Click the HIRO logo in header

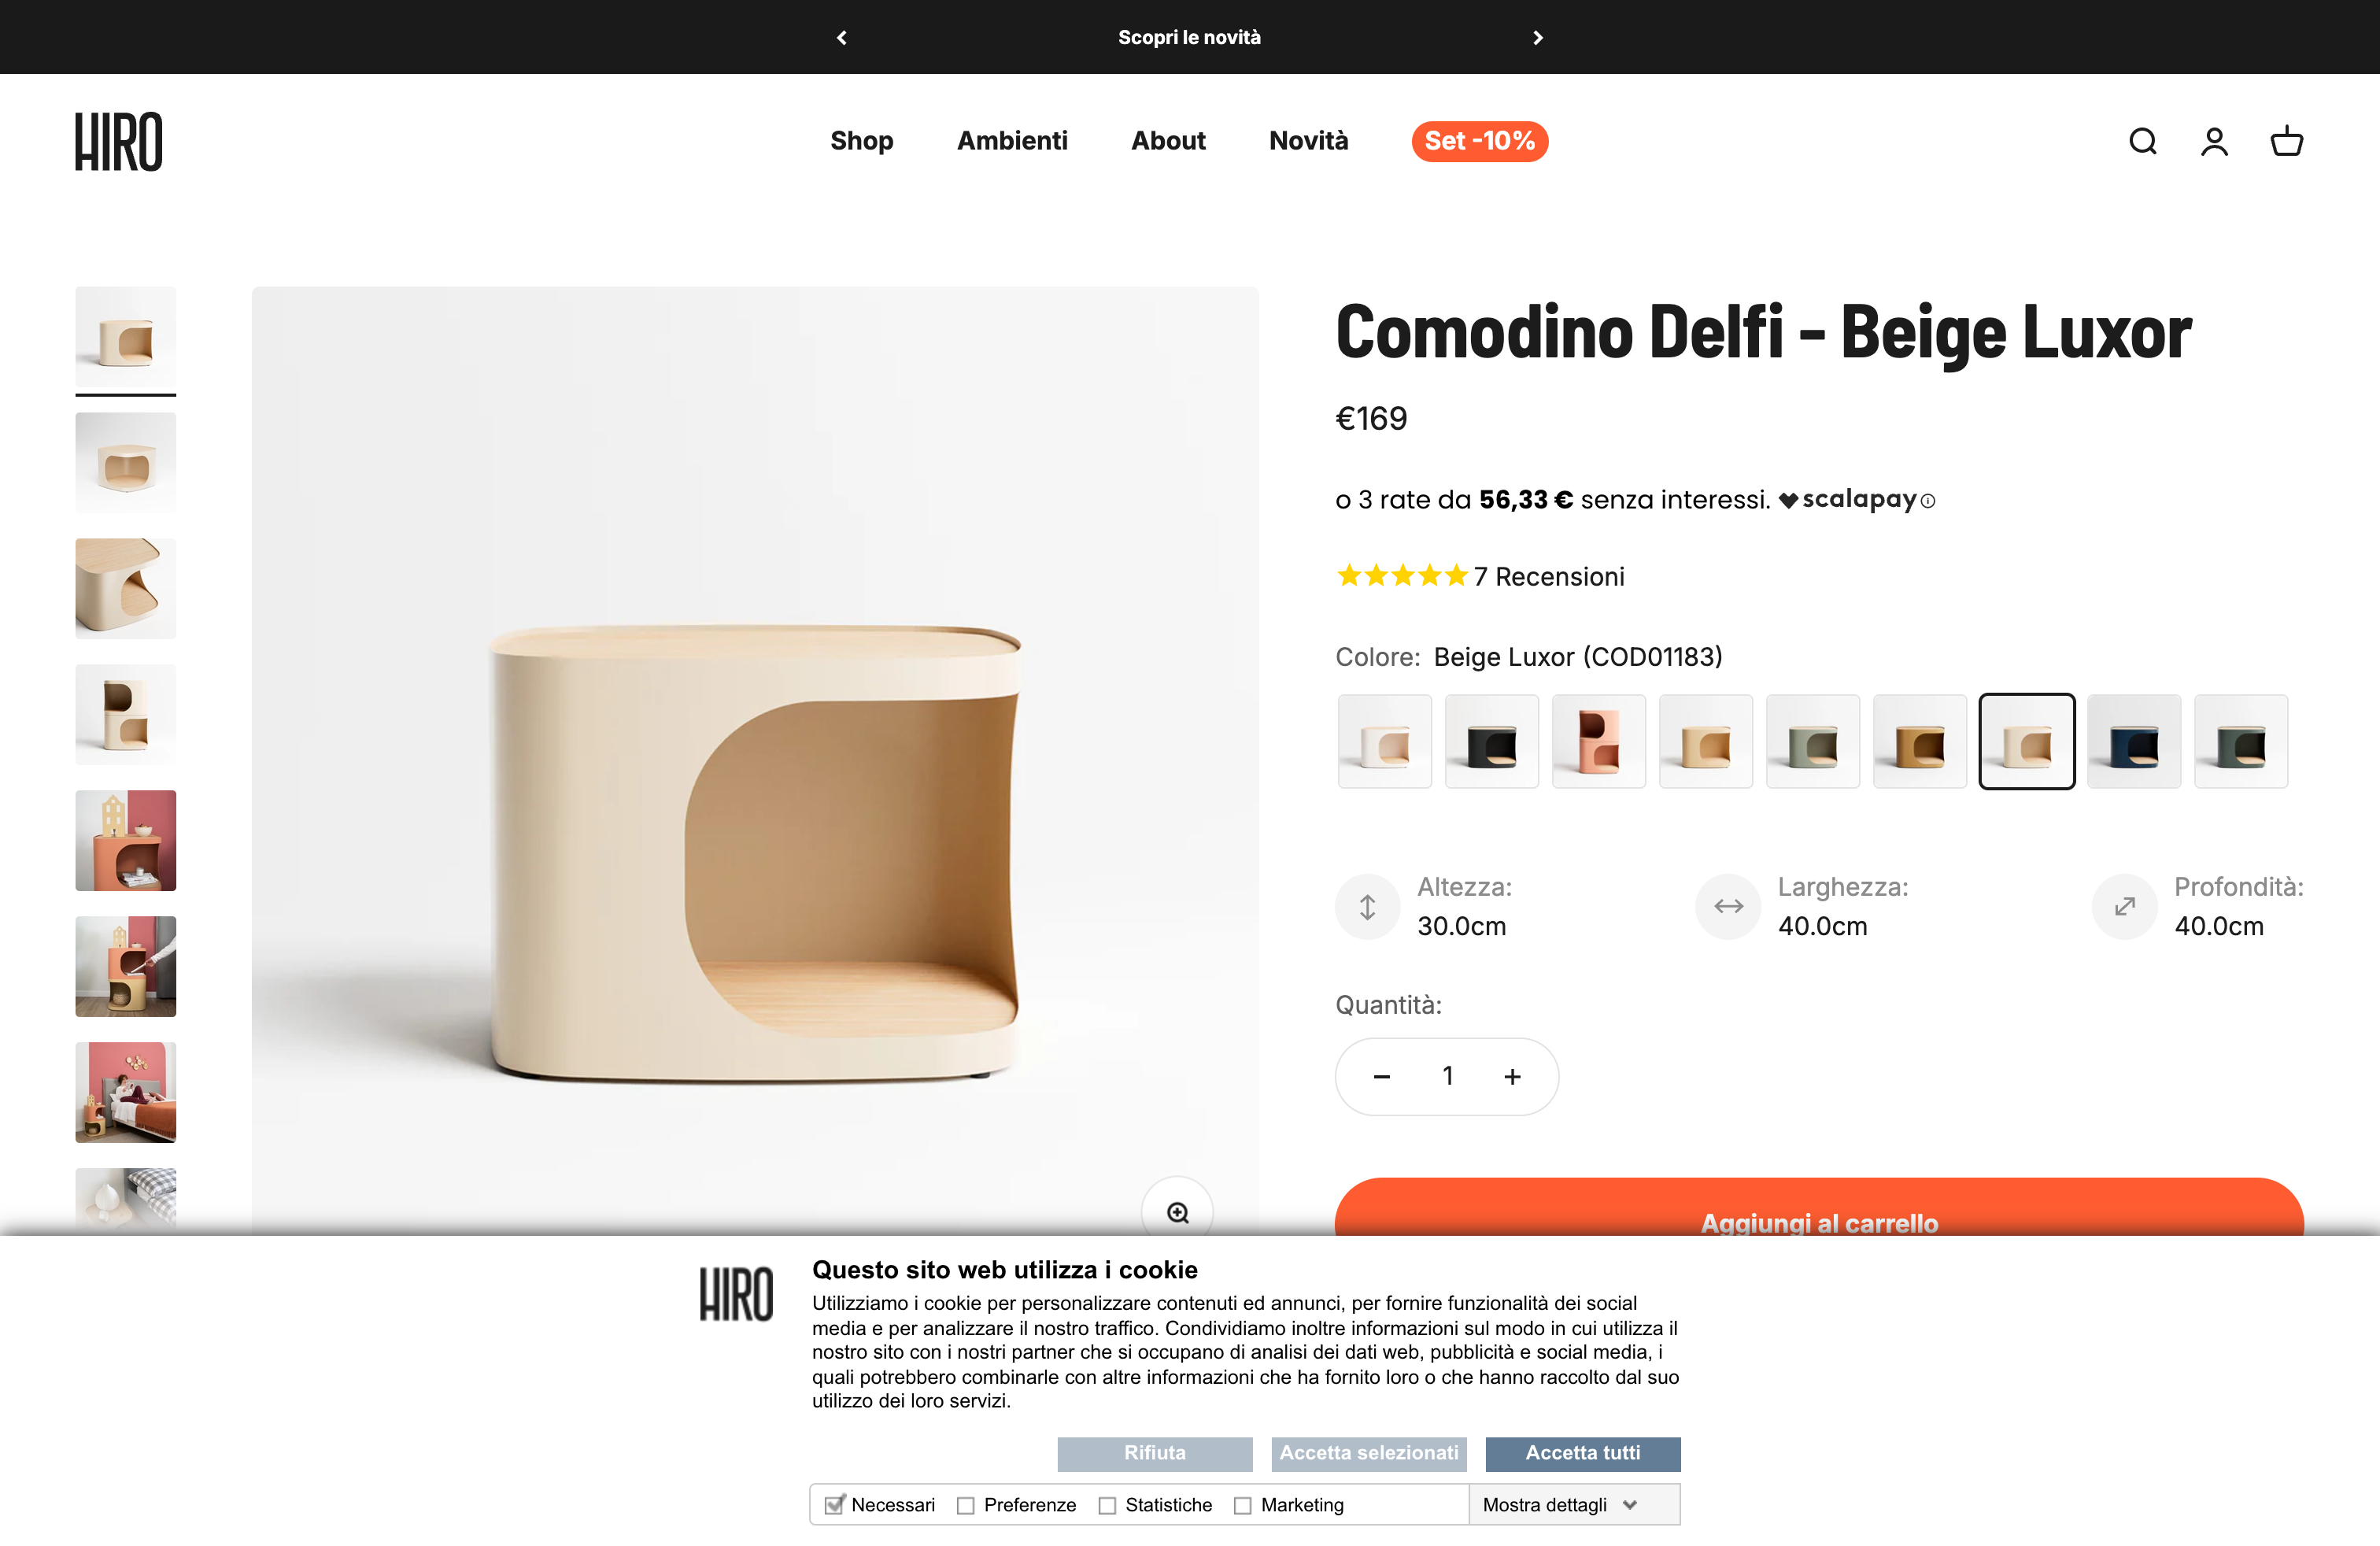click(x=119, y=141)
